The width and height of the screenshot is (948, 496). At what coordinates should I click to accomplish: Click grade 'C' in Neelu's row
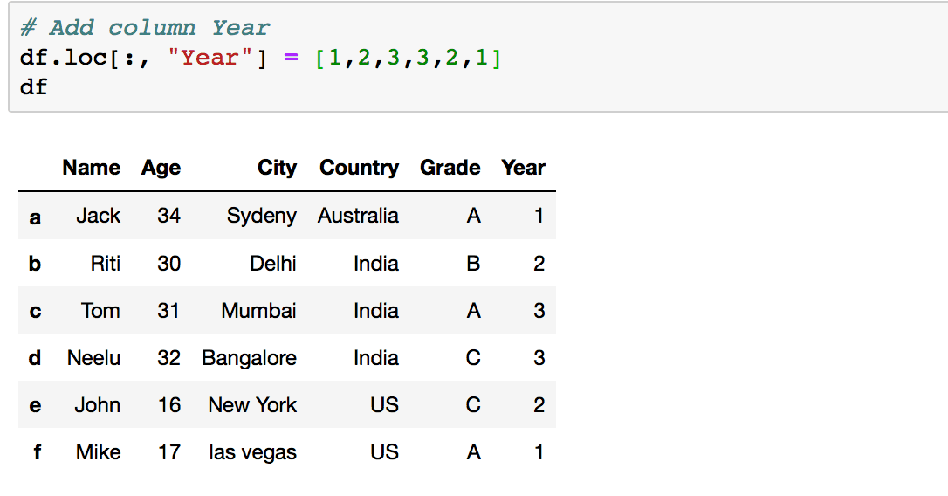click(x=473, y=358)
